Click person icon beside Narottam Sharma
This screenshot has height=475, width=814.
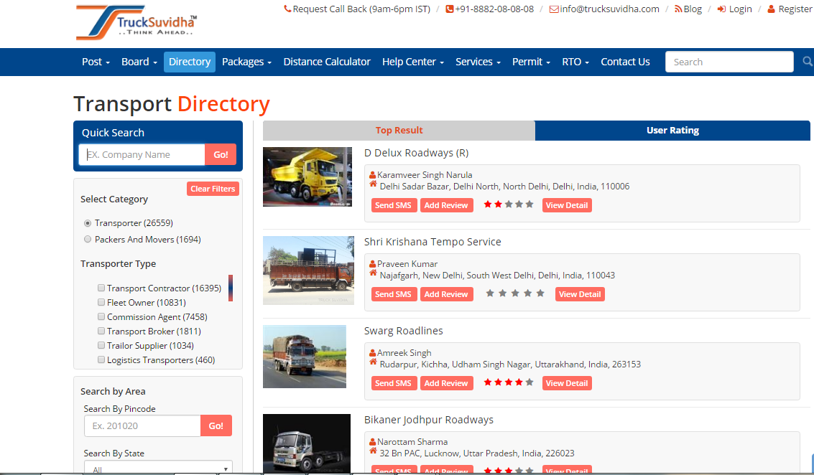[x=372, y=442]
